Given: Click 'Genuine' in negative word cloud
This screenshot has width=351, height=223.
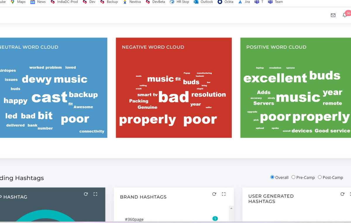Looking at the screenshot, I should 147,107.
